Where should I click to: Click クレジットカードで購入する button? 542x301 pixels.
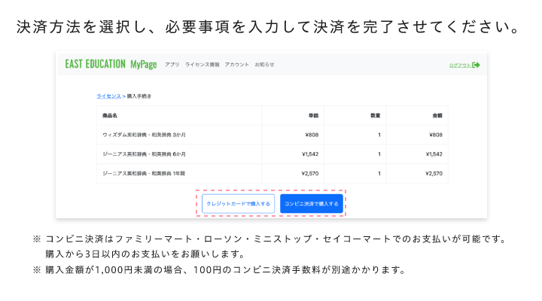coord(238,203)
